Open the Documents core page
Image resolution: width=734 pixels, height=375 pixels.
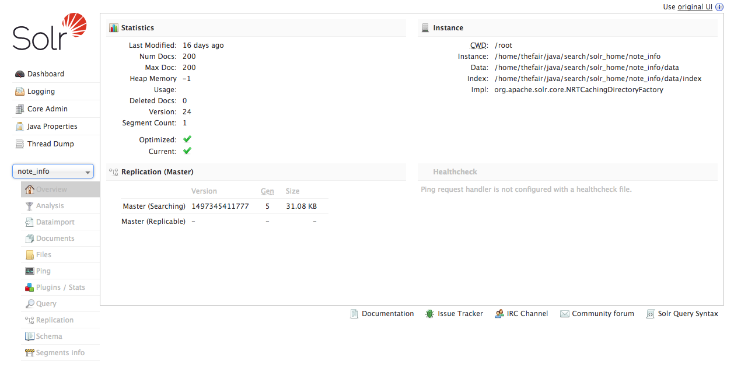click(x=61, y=239)
